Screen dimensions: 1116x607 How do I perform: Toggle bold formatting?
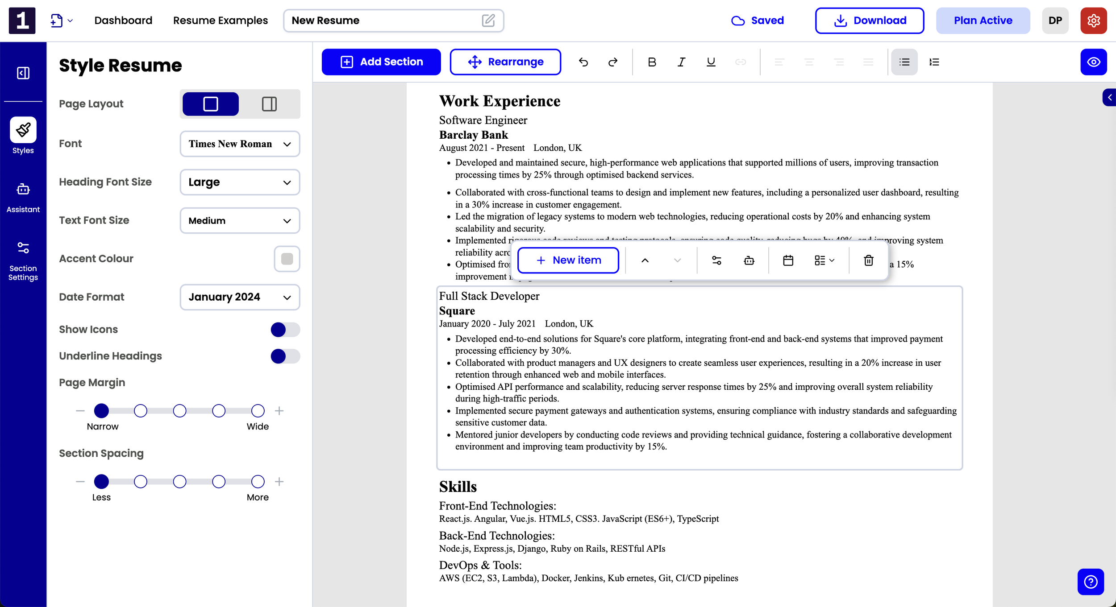pos(652,62)
